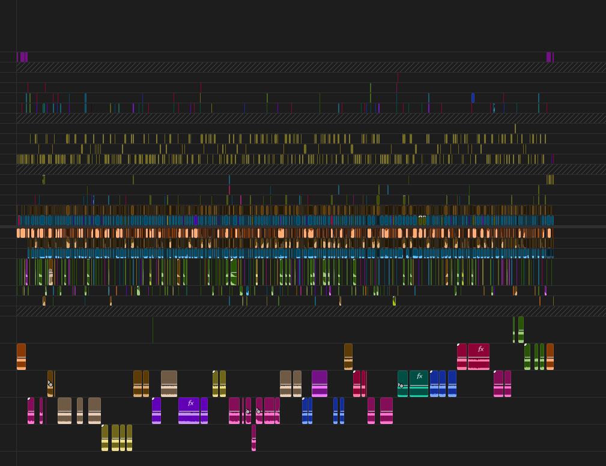Click the keyframe marker on the teal clip

pyautogui.click(x=401, y=386)
